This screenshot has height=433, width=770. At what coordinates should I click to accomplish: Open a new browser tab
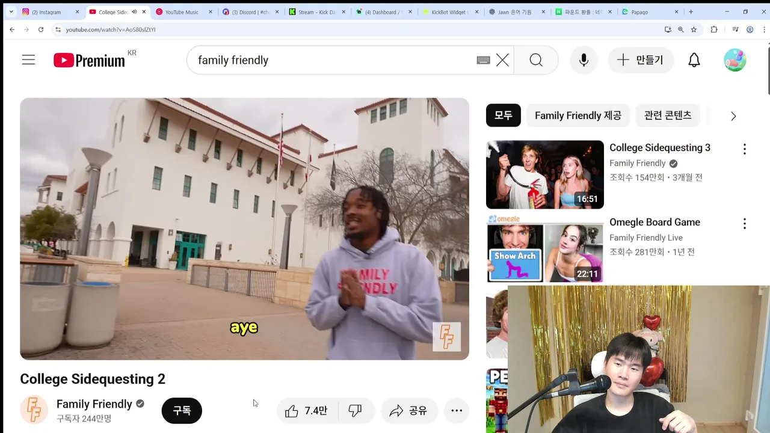691,12
